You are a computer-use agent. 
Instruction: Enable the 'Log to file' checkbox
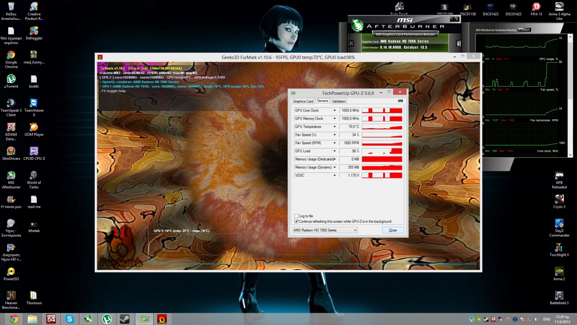pyautogui.click(x=296, y=216)
